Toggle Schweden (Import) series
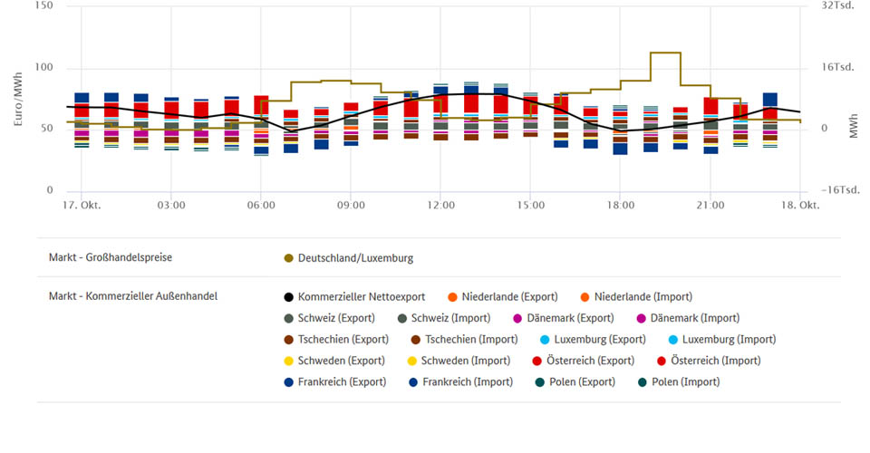This screenshot has width=870, height=453. click(459, 361)
